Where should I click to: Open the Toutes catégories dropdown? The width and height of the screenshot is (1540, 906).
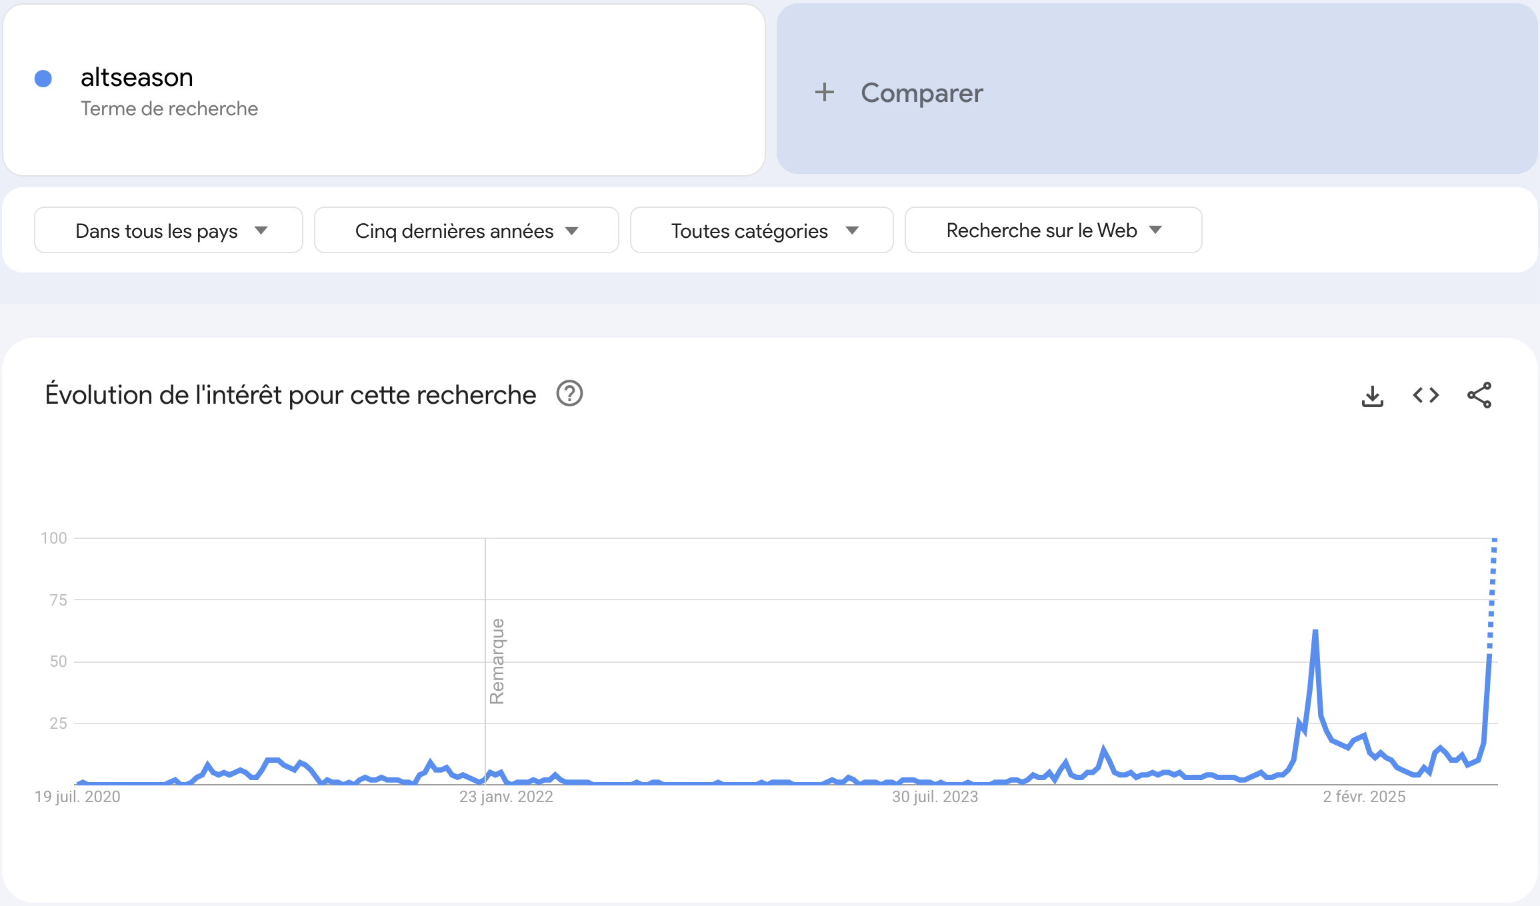[x=761, y=230]
